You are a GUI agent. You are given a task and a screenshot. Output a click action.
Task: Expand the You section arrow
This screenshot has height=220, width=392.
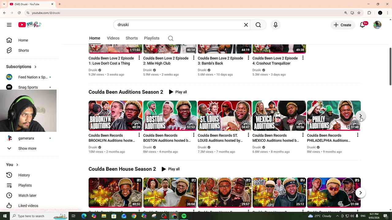pyautogui.click(x=17, y=165)
